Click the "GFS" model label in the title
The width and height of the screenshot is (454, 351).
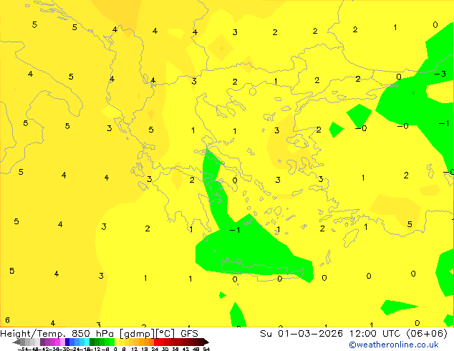[x=189, y=334]
